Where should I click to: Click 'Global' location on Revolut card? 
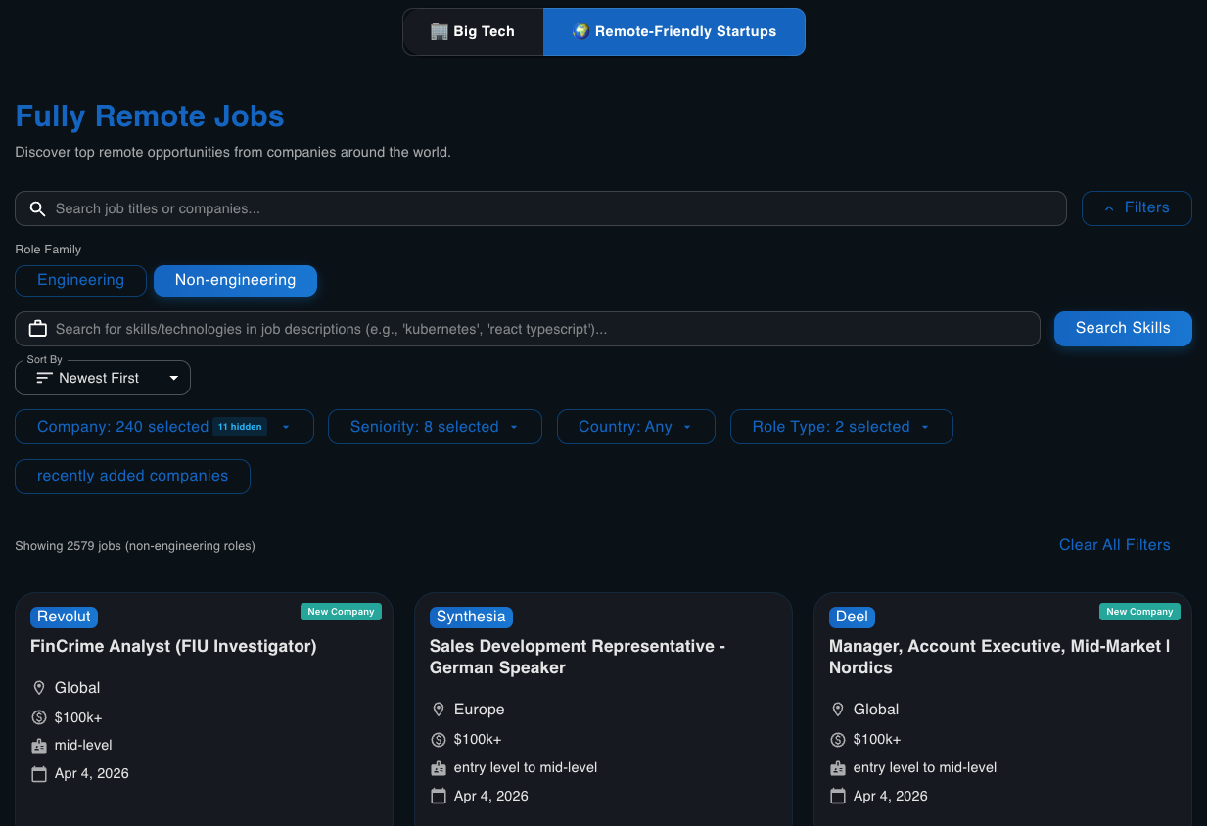(77, 688)
